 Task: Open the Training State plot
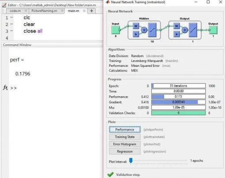click(125, 137)
